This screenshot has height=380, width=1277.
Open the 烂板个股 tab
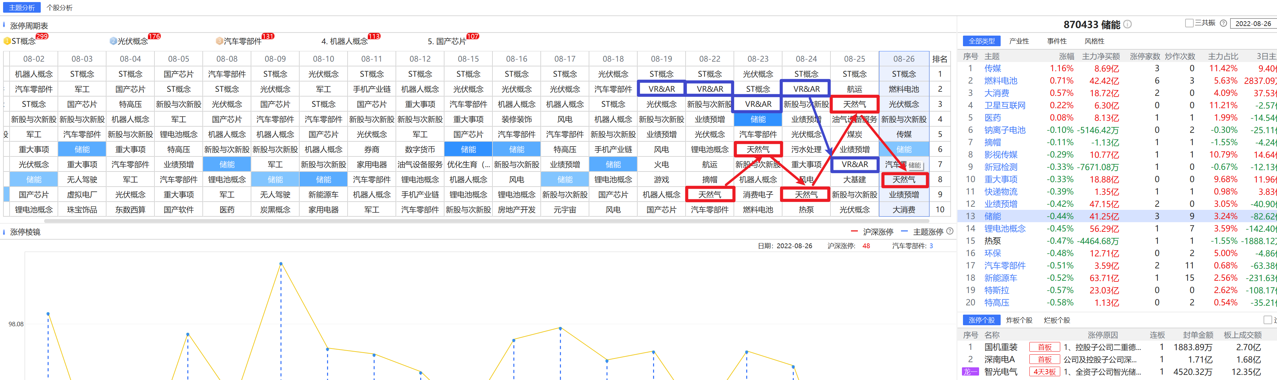point(1057,320)
